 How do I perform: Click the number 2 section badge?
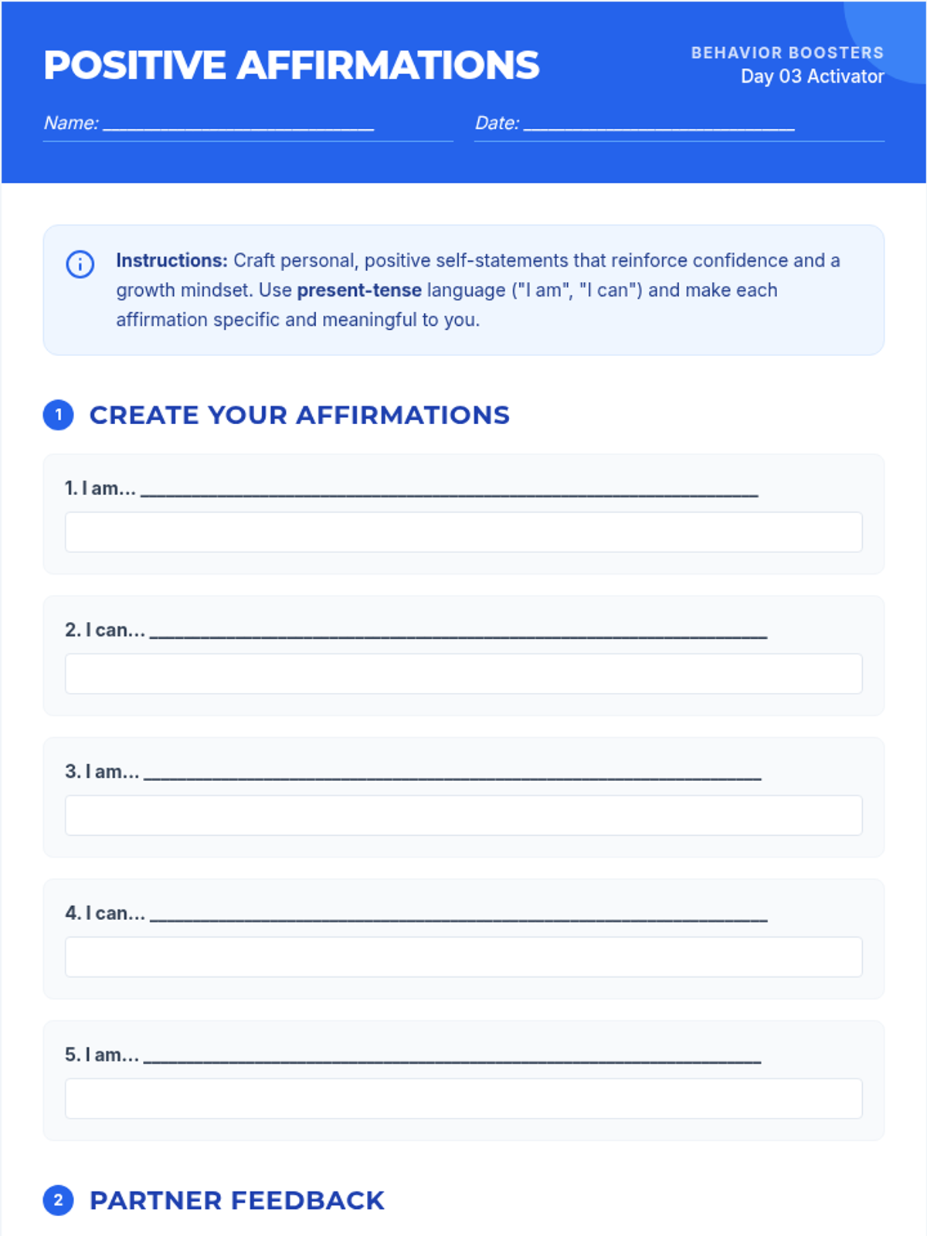point(58,1200)
